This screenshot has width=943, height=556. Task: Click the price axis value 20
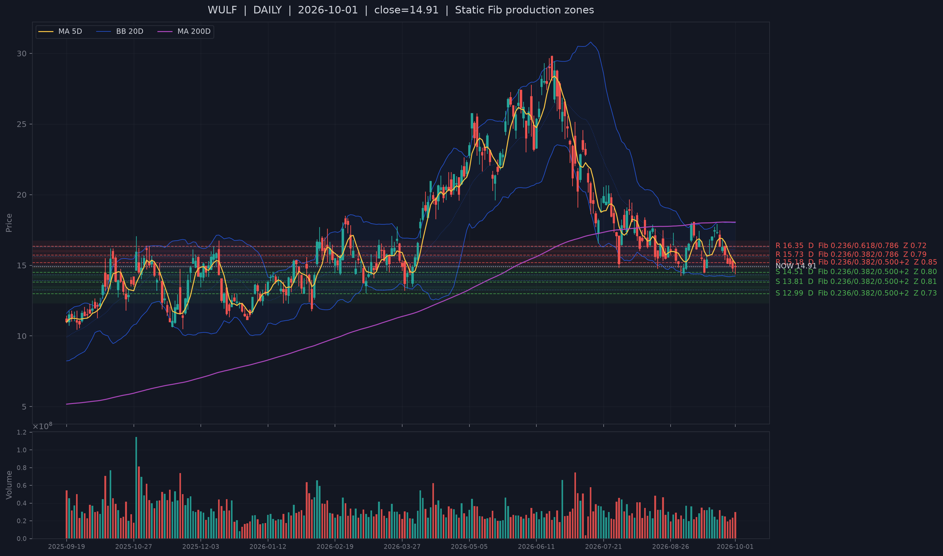tap(22, 195)
